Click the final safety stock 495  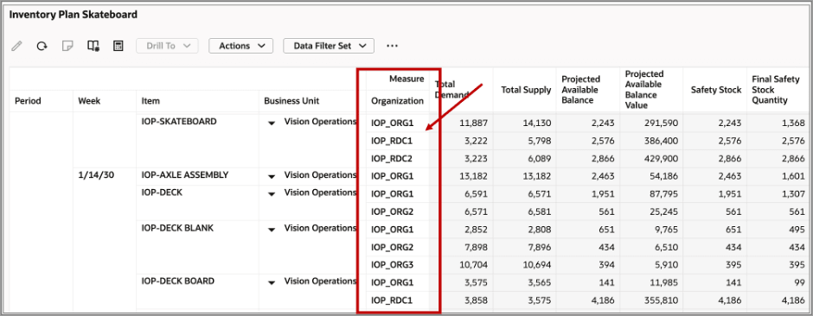(797, 230)
